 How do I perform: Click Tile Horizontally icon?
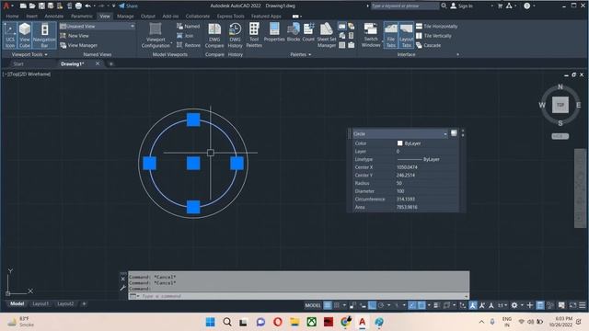[420, 27]
